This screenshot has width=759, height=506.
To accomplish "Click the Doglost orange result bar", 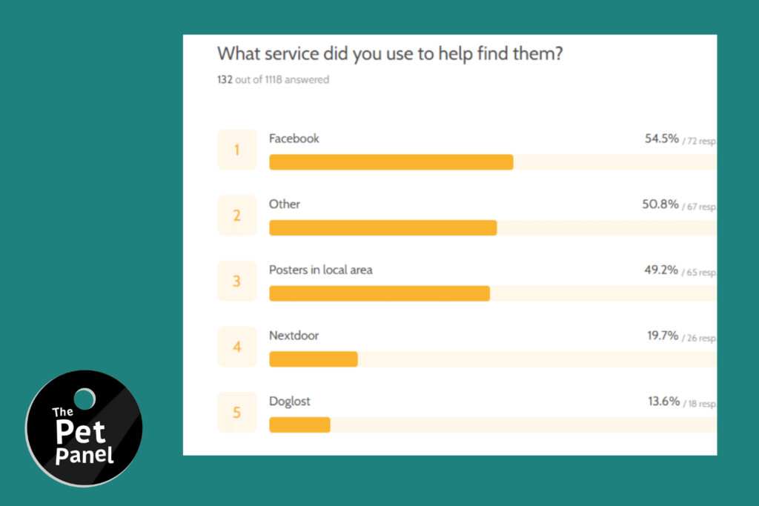I will 299,425.
